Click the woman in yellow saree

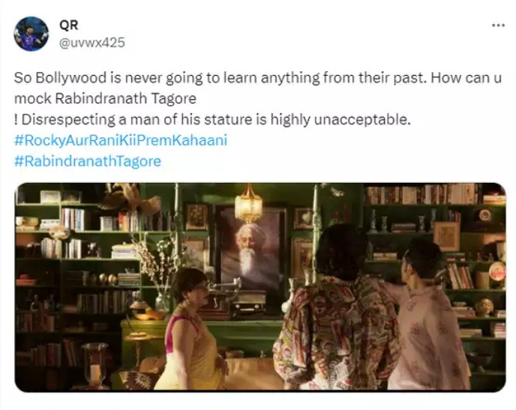pos(190,331)
